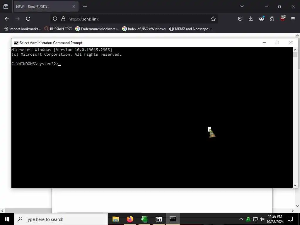Go back with Firefox back arrow
This screenshot has height=225, width=300.
(x=7, y=19)
